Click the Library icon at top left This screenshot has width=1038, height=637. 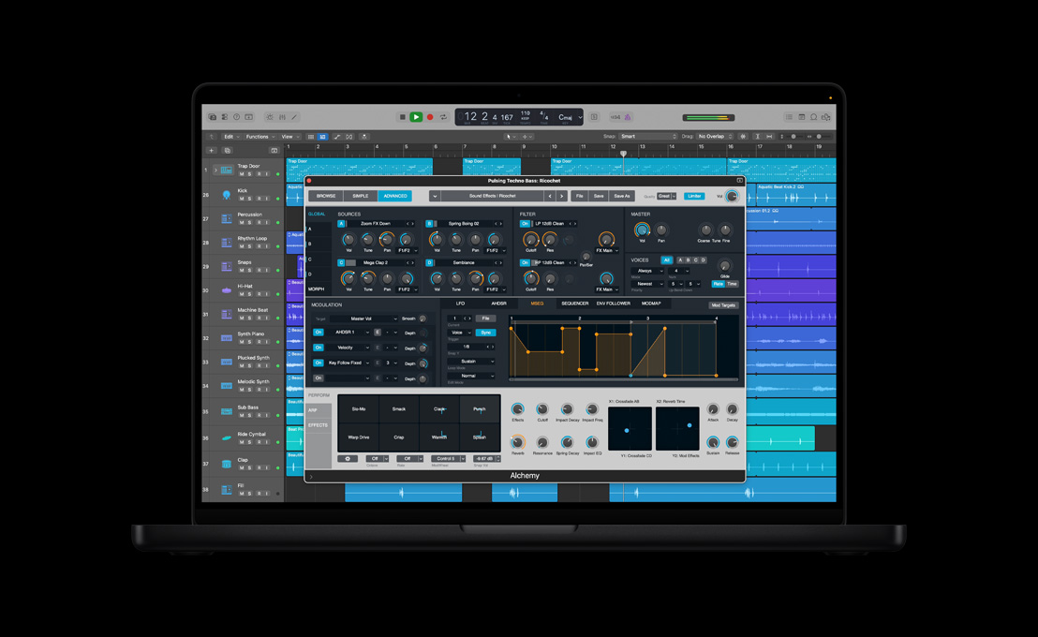tap(213, 116)
